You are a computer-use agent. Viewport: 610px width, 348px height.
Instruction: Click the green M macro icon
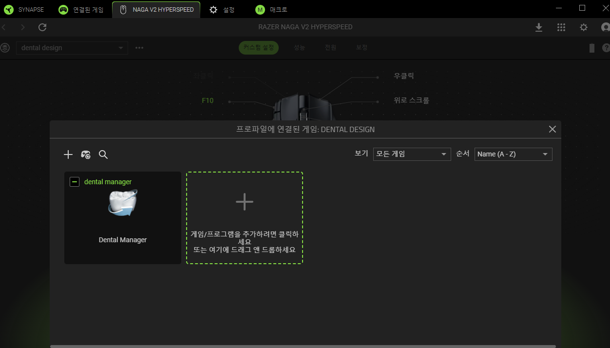(260, 10)
